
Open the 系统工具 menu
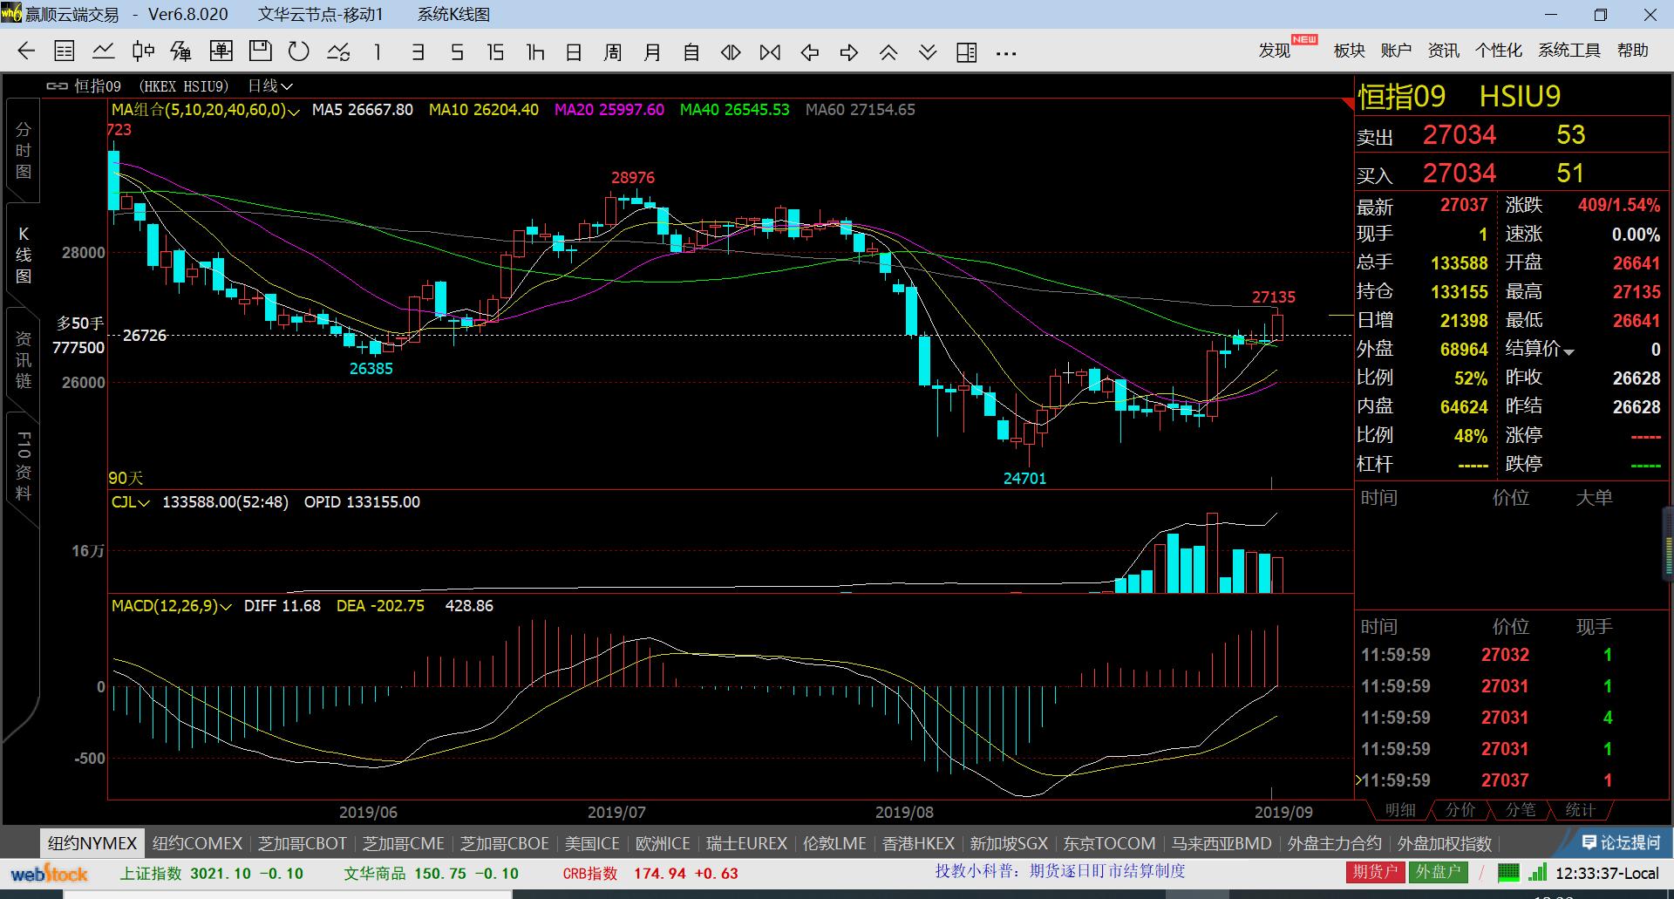1569,51
